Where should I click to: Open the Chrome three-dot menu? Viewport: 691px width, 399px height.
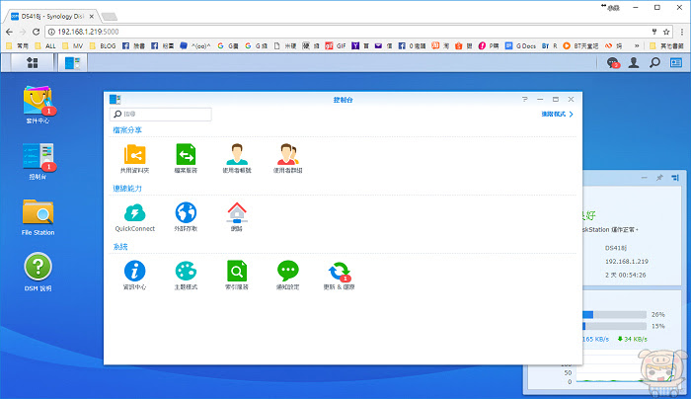pos(682,32)
